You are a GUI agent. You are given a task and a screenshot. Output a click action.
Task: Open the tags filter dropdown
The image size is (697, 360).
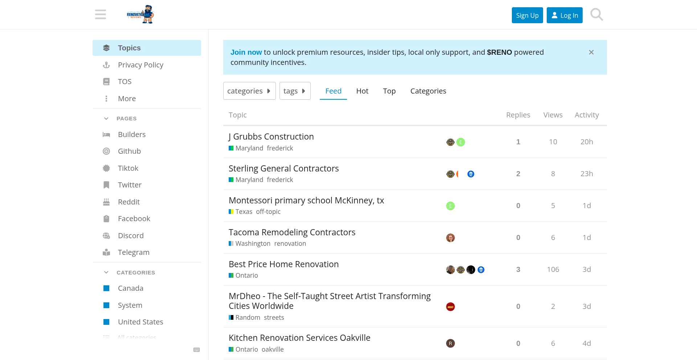pos(294,91)
